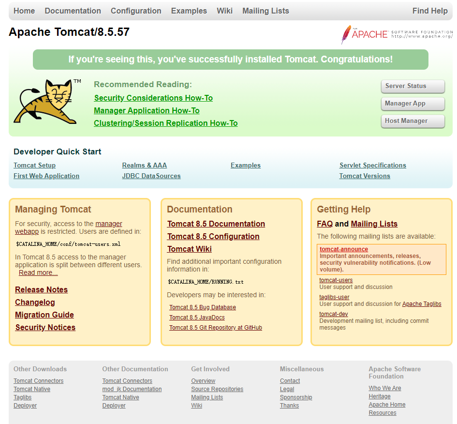Open Legal link under Miscellaneous
This screenshot has width=457, height=424.
pos(287,389)
